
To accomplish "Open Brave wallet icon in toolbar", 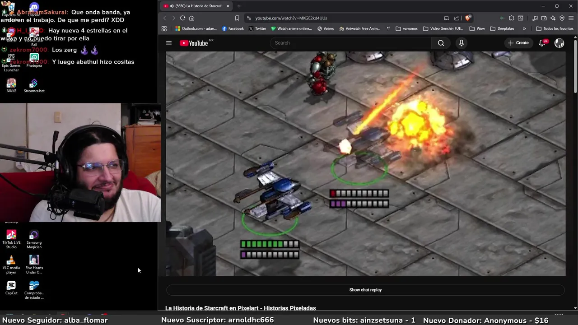I will (544, 18).
